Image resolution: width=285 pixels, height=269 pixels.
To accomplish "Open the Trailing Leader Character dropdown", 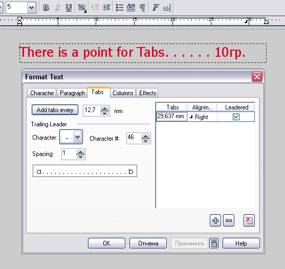I will pyautogui.click(x=78, y=137).
